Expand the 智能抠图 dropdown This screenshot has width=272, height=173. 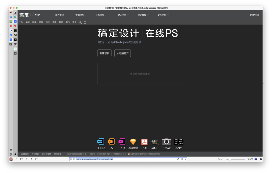pyautogui.click(x=81, y=15)
